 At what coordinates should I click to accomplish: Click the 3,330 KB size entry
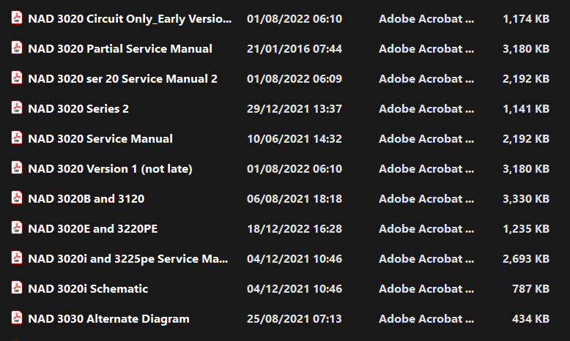526,199
